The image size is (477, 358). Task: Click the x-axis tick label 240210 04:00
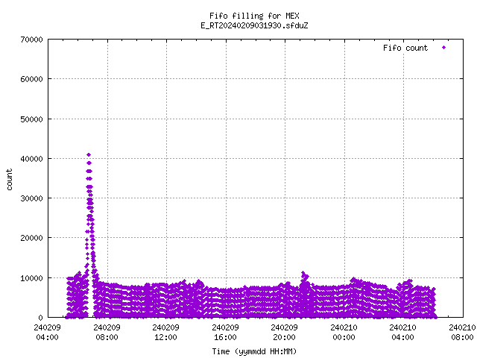[x=403, y=333]
